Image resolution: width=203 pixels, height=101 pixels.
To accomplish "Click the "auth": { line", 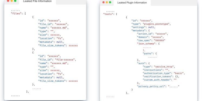I will (x=143, y=63).
